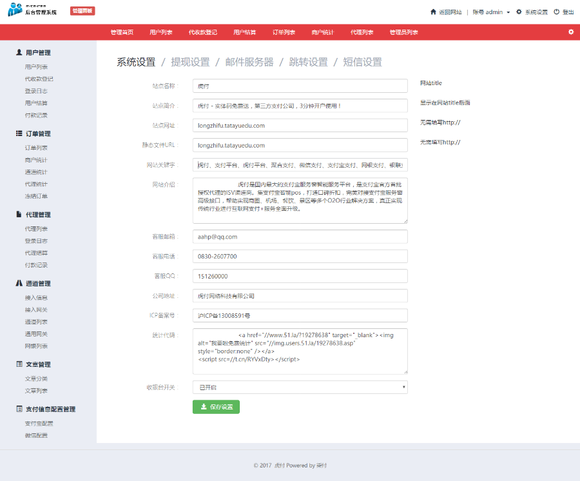Open 商户统计 in the red navbar
580x481 pixels.
[323, 32]
